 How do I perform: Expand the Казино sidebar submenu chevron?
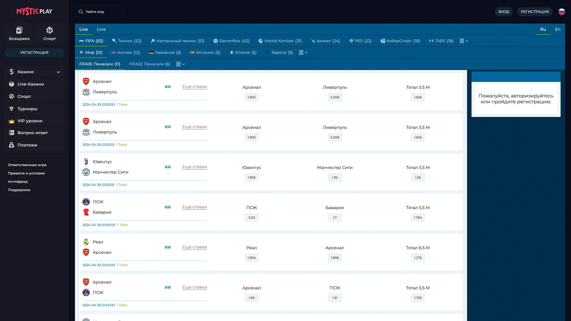point(58,72)
